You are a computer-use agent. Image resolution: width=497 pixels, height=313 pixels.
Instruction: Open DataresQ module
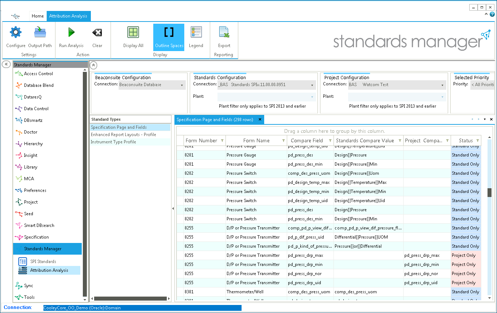pyautogui.click(x=32, y=97)
